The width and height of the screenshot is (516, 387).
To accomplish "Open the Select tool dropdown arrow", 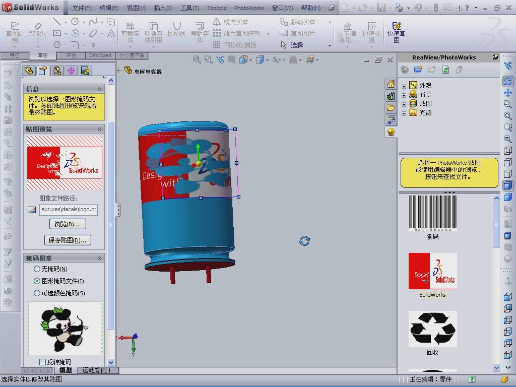I will [x=330, y=45].
